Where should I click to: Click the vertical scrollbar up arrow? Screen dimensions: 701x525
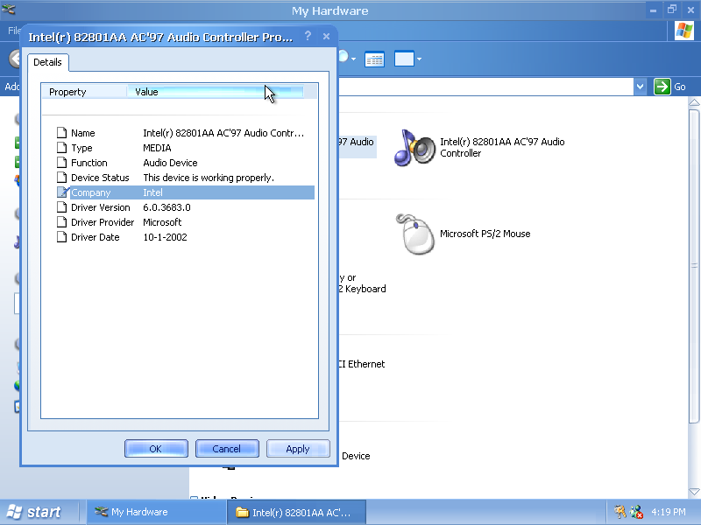[x=694, y=102]
